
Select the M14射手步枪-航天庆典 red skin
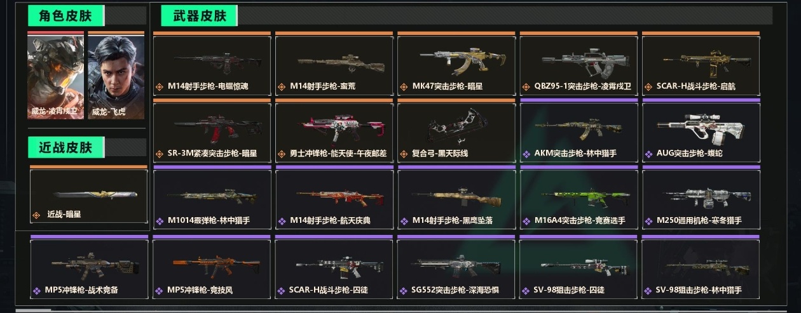[x=334, y=199]
